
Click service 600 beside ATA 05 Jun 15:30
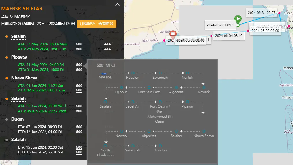pyautogui.click(x=79, y=106)
